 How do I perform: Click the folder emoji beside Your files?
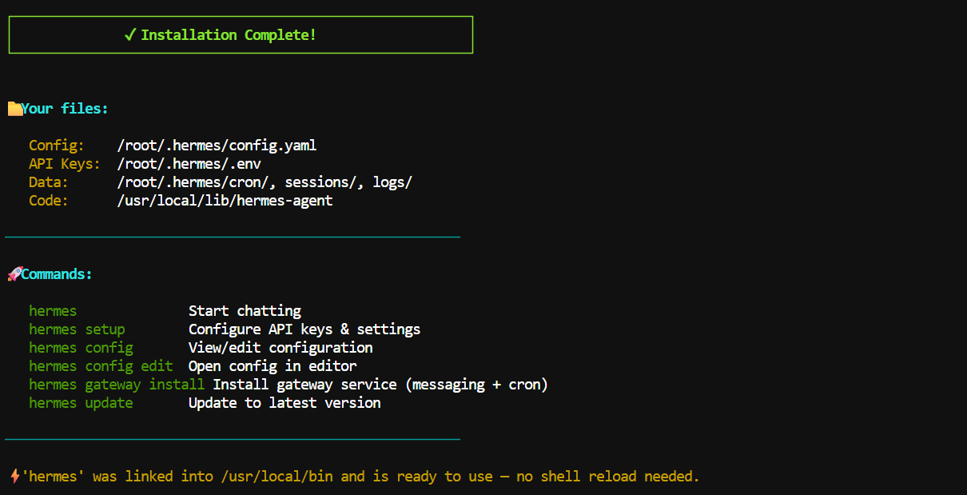pyautogui.click(x=14, y=109)
